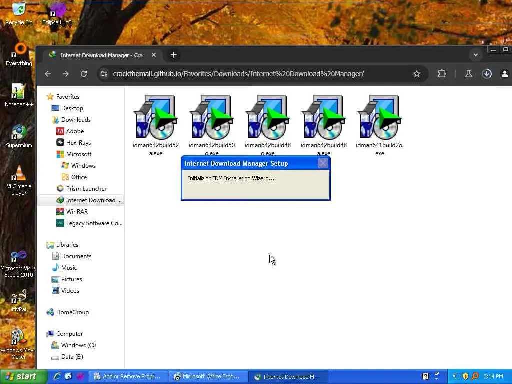The width and height of the screenshot is (512, 384).
Task: Open Pictures library
Action: pyautogui.click(x=67, y=279)
